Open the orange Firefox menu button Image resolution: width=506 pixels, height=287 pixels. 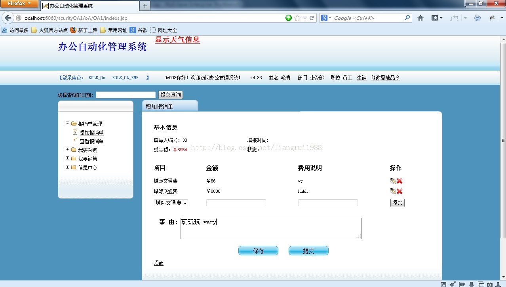coord(19,3)
